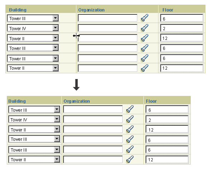Click flashlight icon in lower table's first row

[x=130, y=109]
